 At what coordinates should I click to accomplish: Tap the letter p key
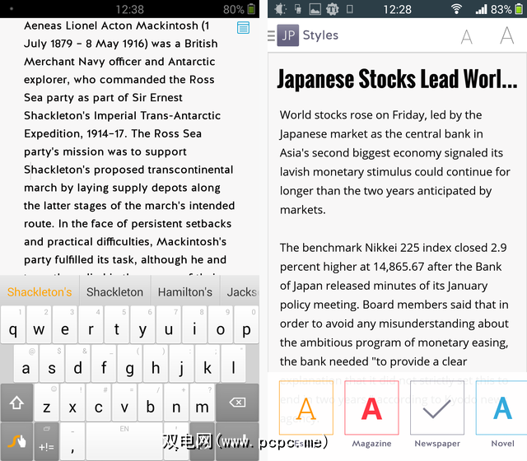(x=246, y=324)
